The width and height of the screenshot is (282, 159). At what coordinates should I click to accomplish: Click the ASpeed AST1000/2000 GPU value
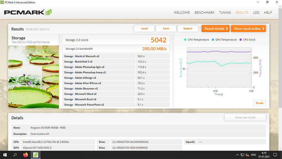[x=58, y=148]
